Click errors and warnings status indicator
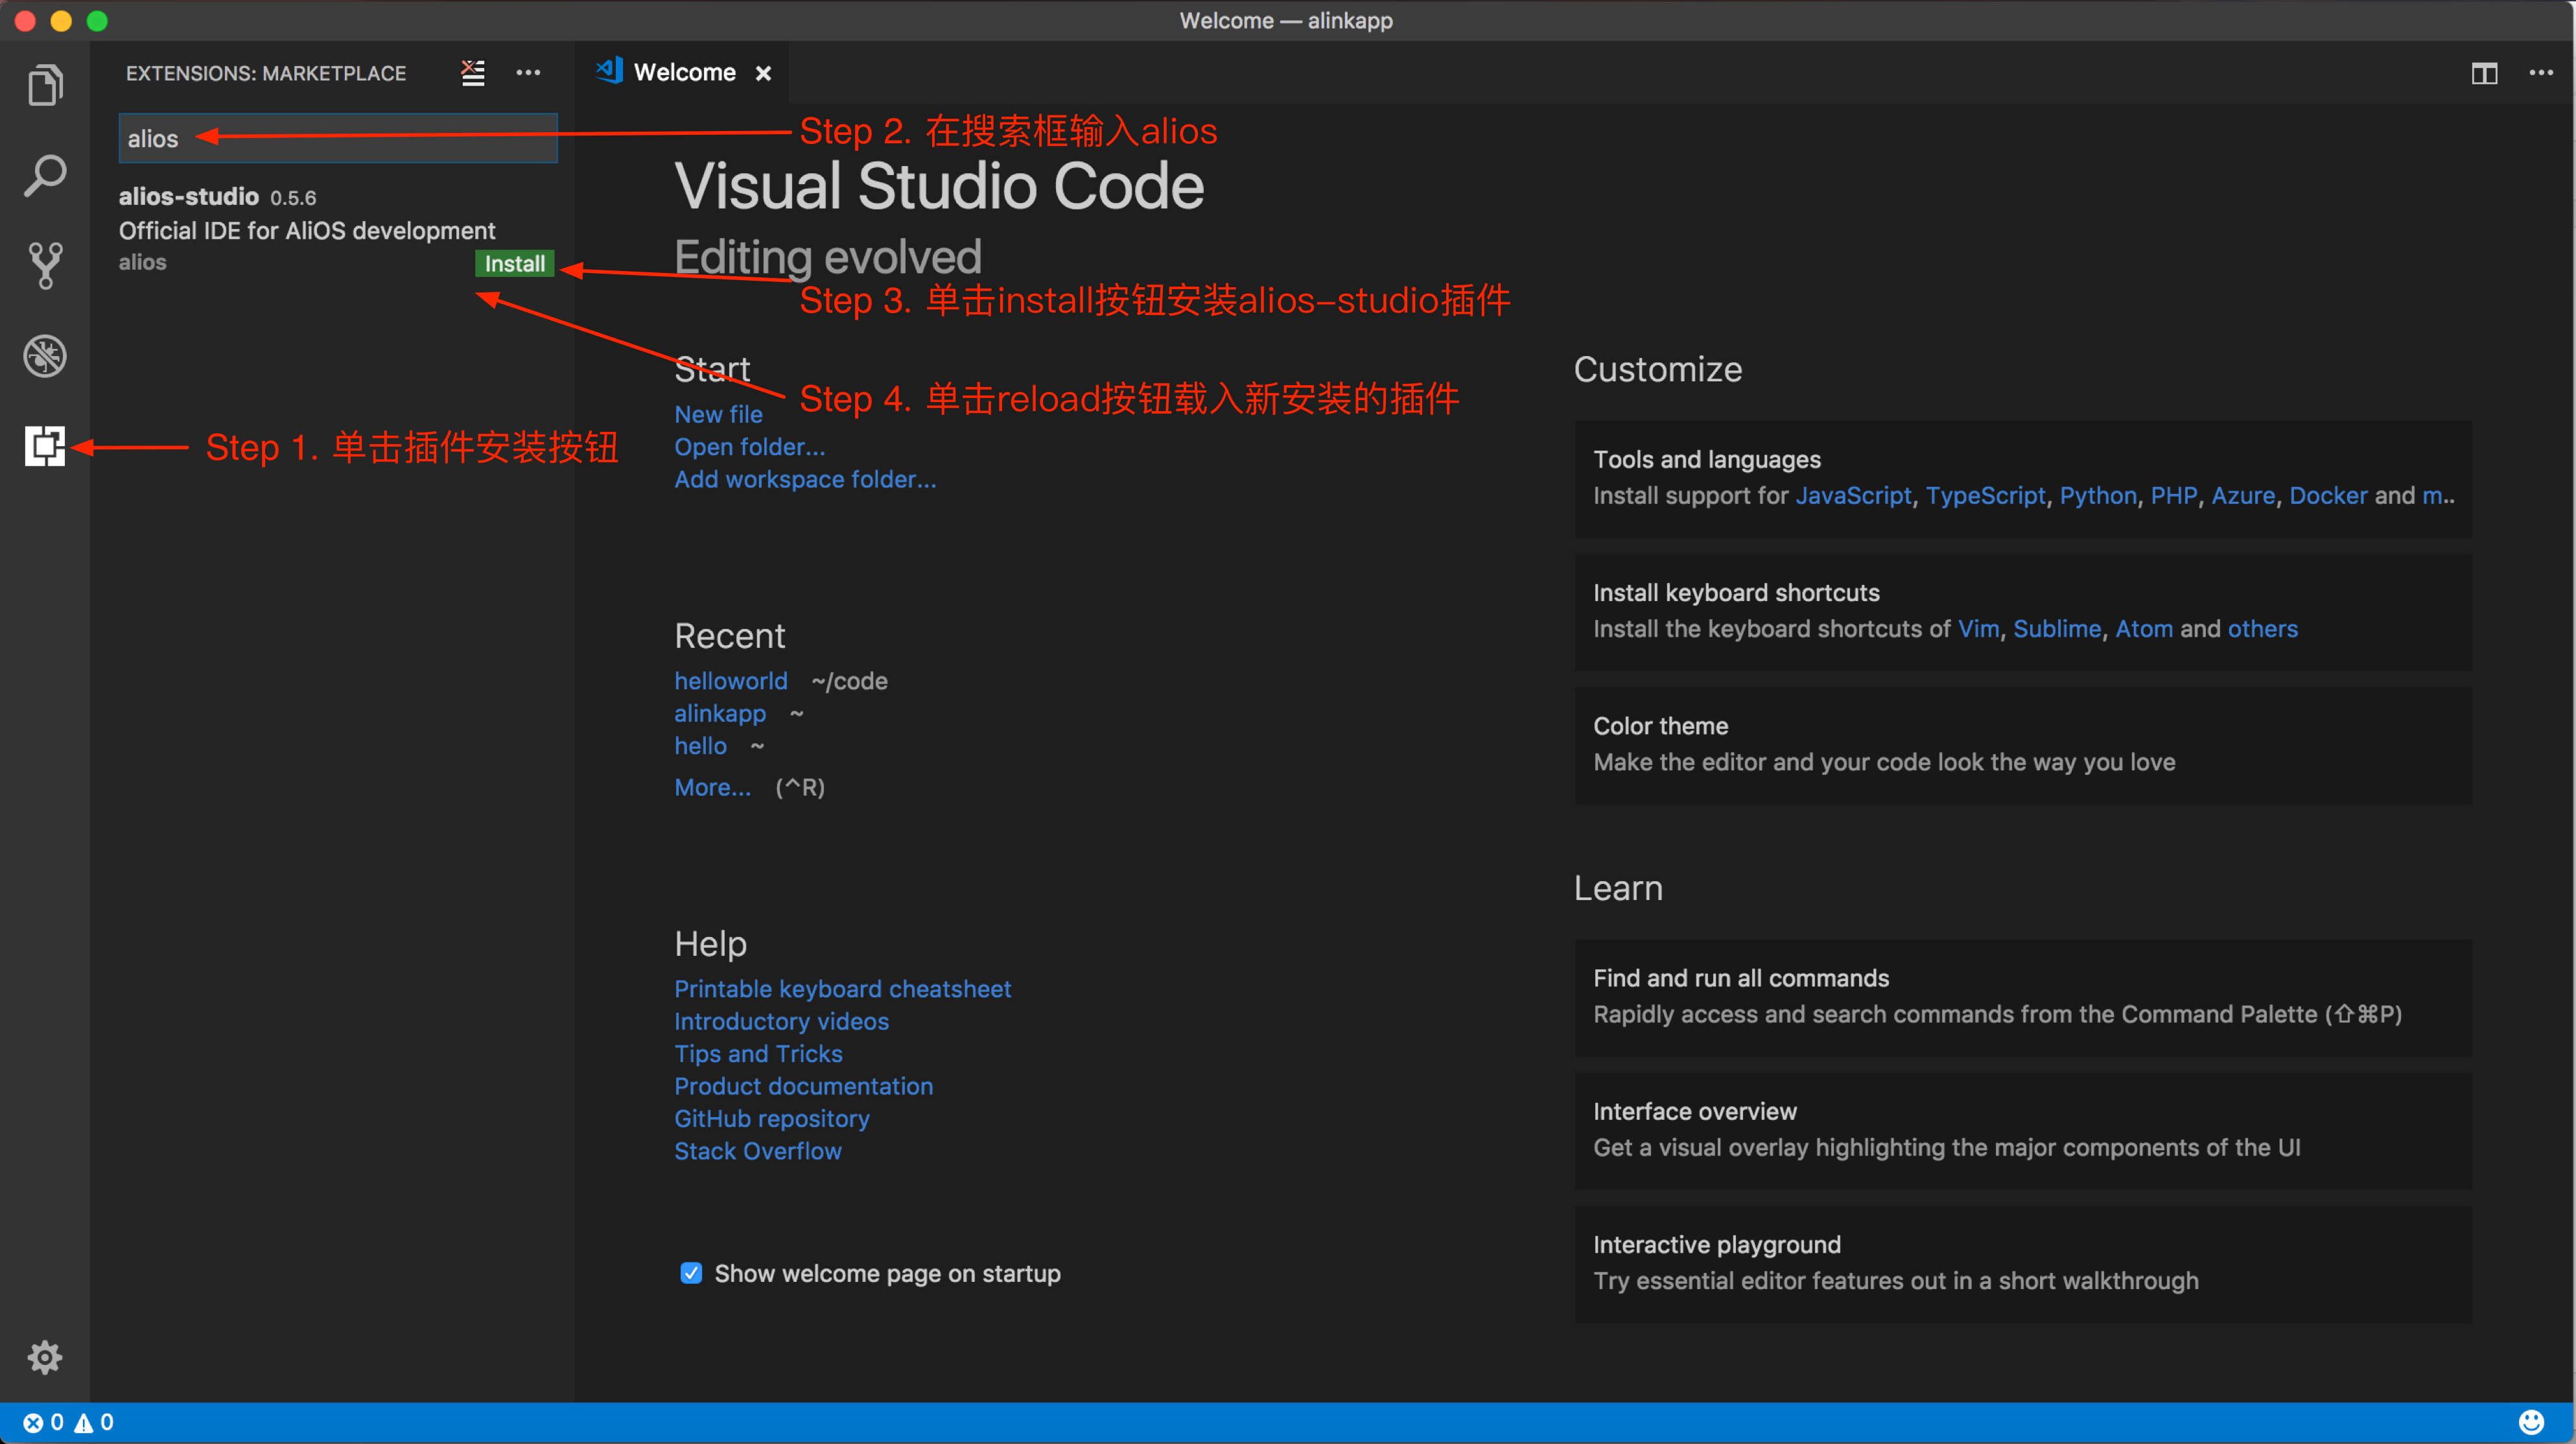The width and height of the screenshot is (2576, 1444). coord(68,1422)
